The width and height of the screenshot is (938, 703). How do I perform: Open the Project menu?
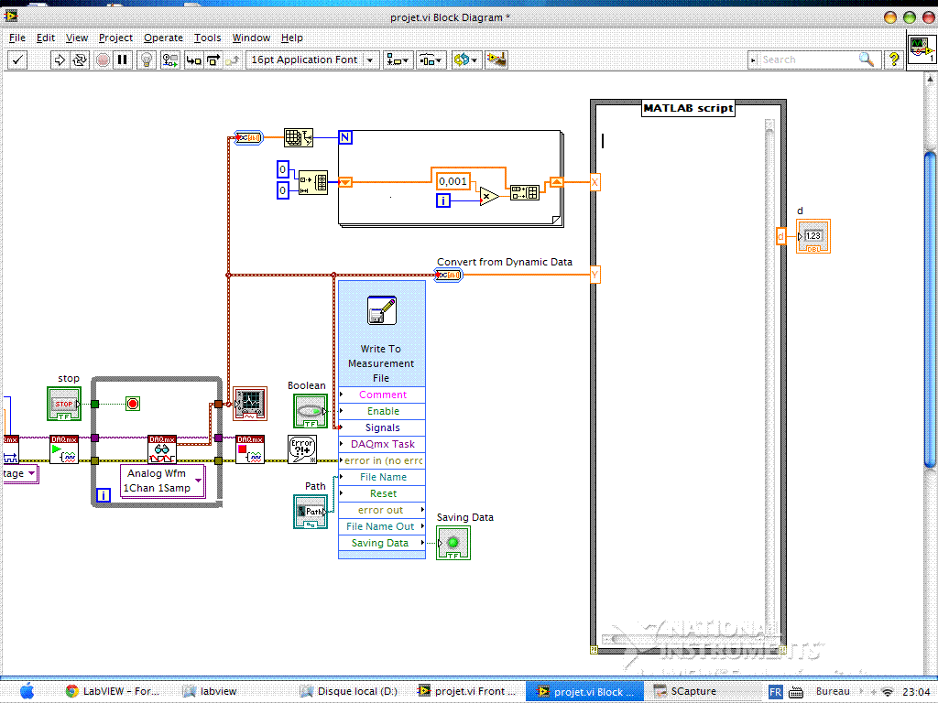click(x=115, y=38)
